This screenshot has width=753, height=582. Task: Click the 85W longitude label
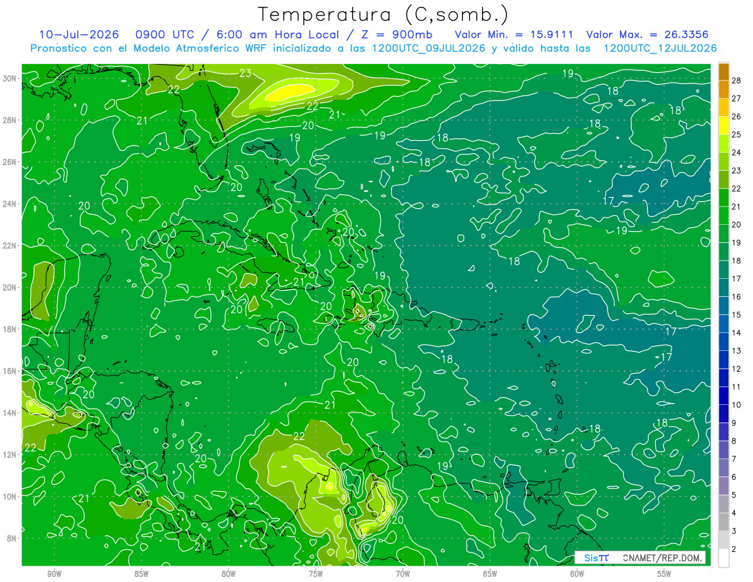141,574
